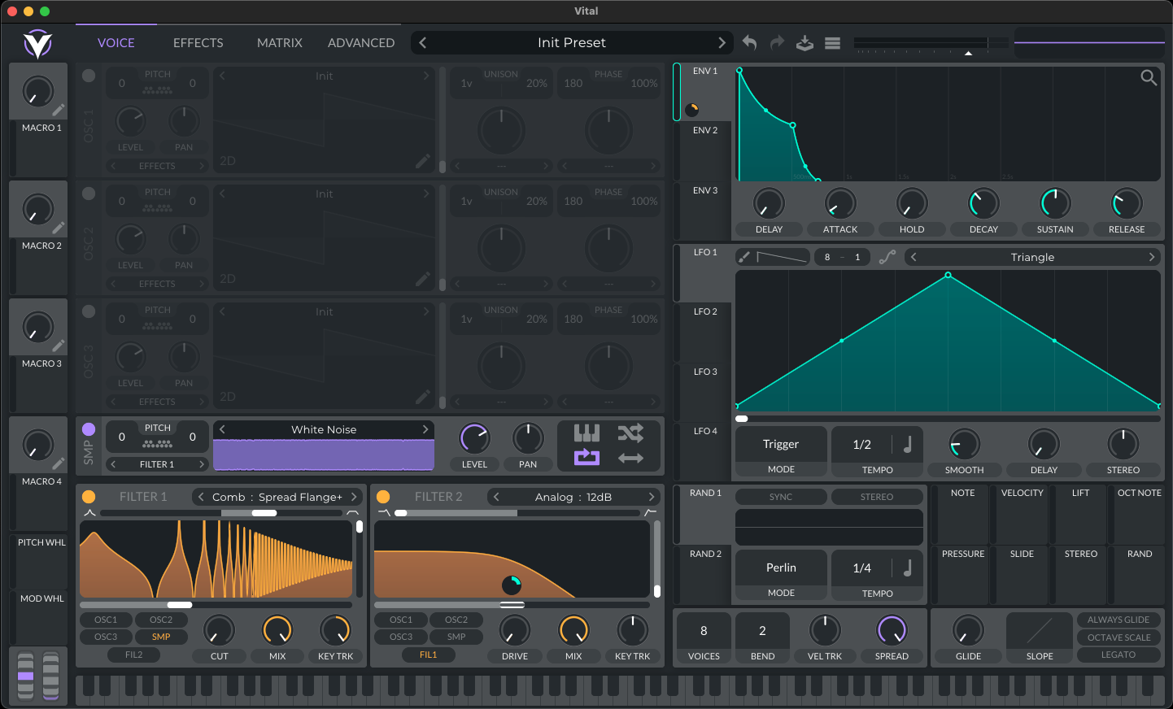Click RAND 1 STEREO button

(x=877, y=497)
